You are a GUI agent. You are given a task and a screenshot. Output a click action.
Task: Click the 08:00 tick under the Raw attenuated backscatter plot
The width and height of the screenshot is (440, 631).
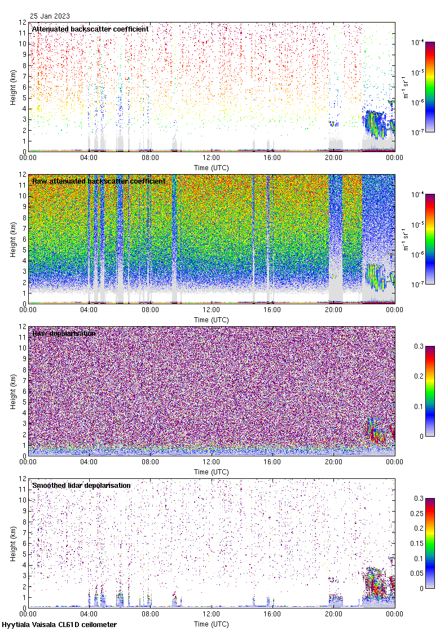[x=150, y=310]
